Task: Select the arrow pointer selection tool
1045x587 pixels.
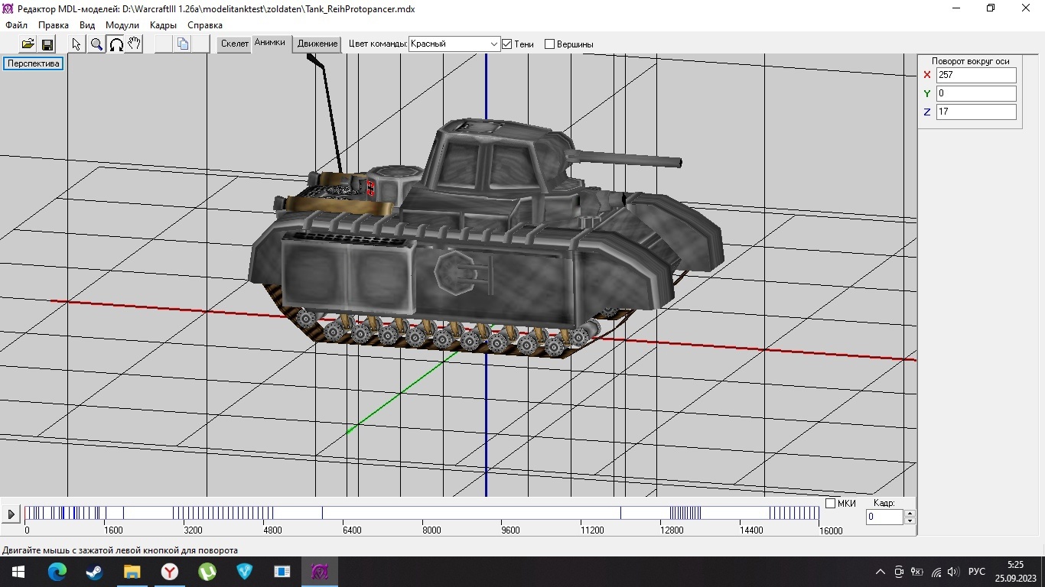Action: click(77, 44)
